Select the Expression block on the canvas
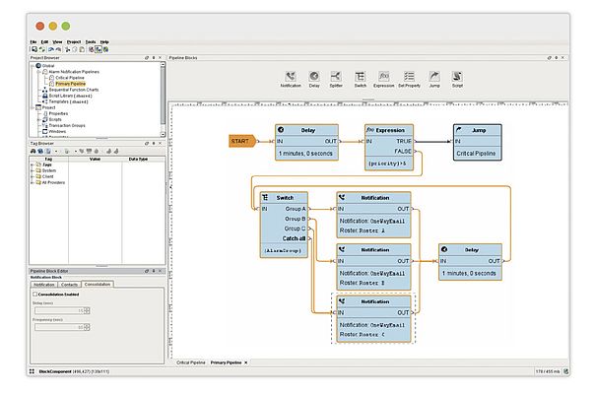The height and width of the screenshot is (394, 594). (x=389, y=148)
